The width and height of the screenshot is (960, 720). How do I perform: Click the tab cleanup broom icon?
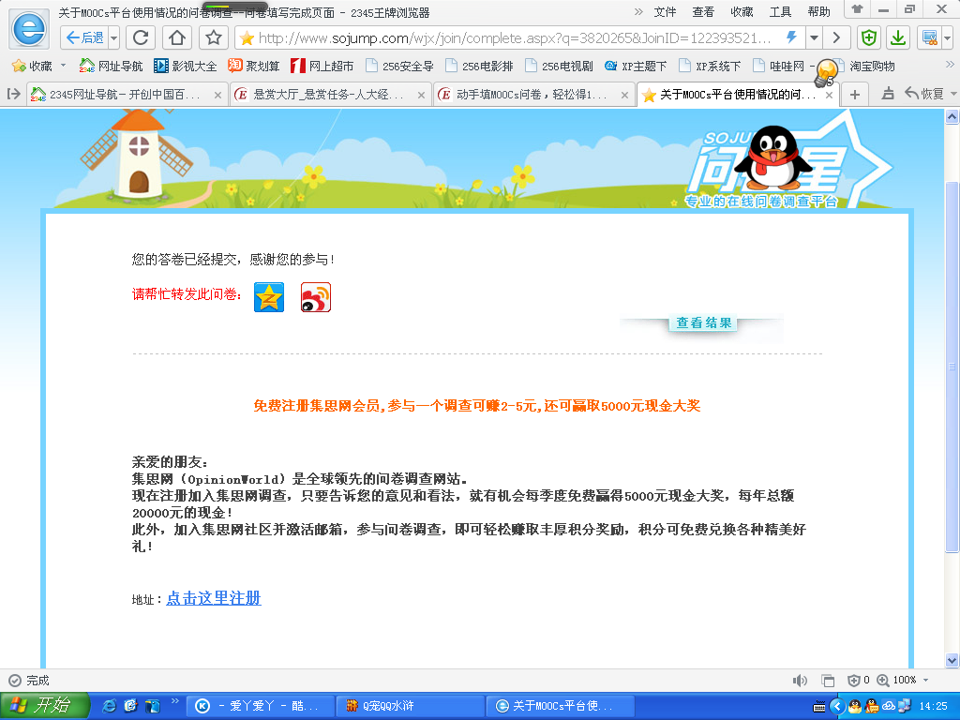[x=888, y=94]
